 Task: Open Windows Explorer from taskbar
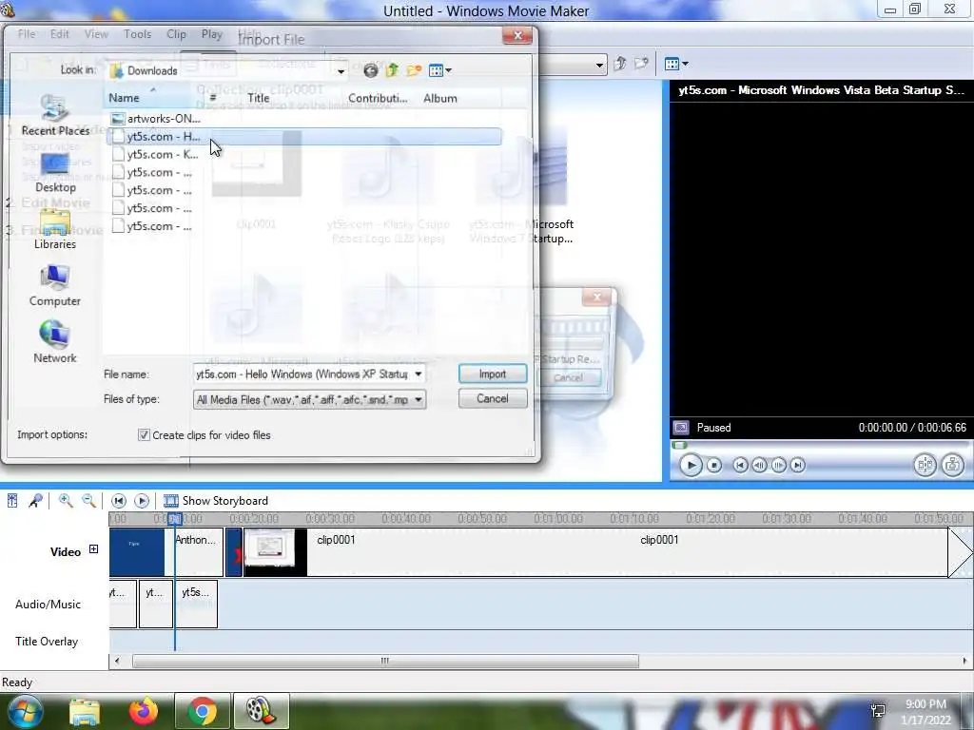point(85,711)
